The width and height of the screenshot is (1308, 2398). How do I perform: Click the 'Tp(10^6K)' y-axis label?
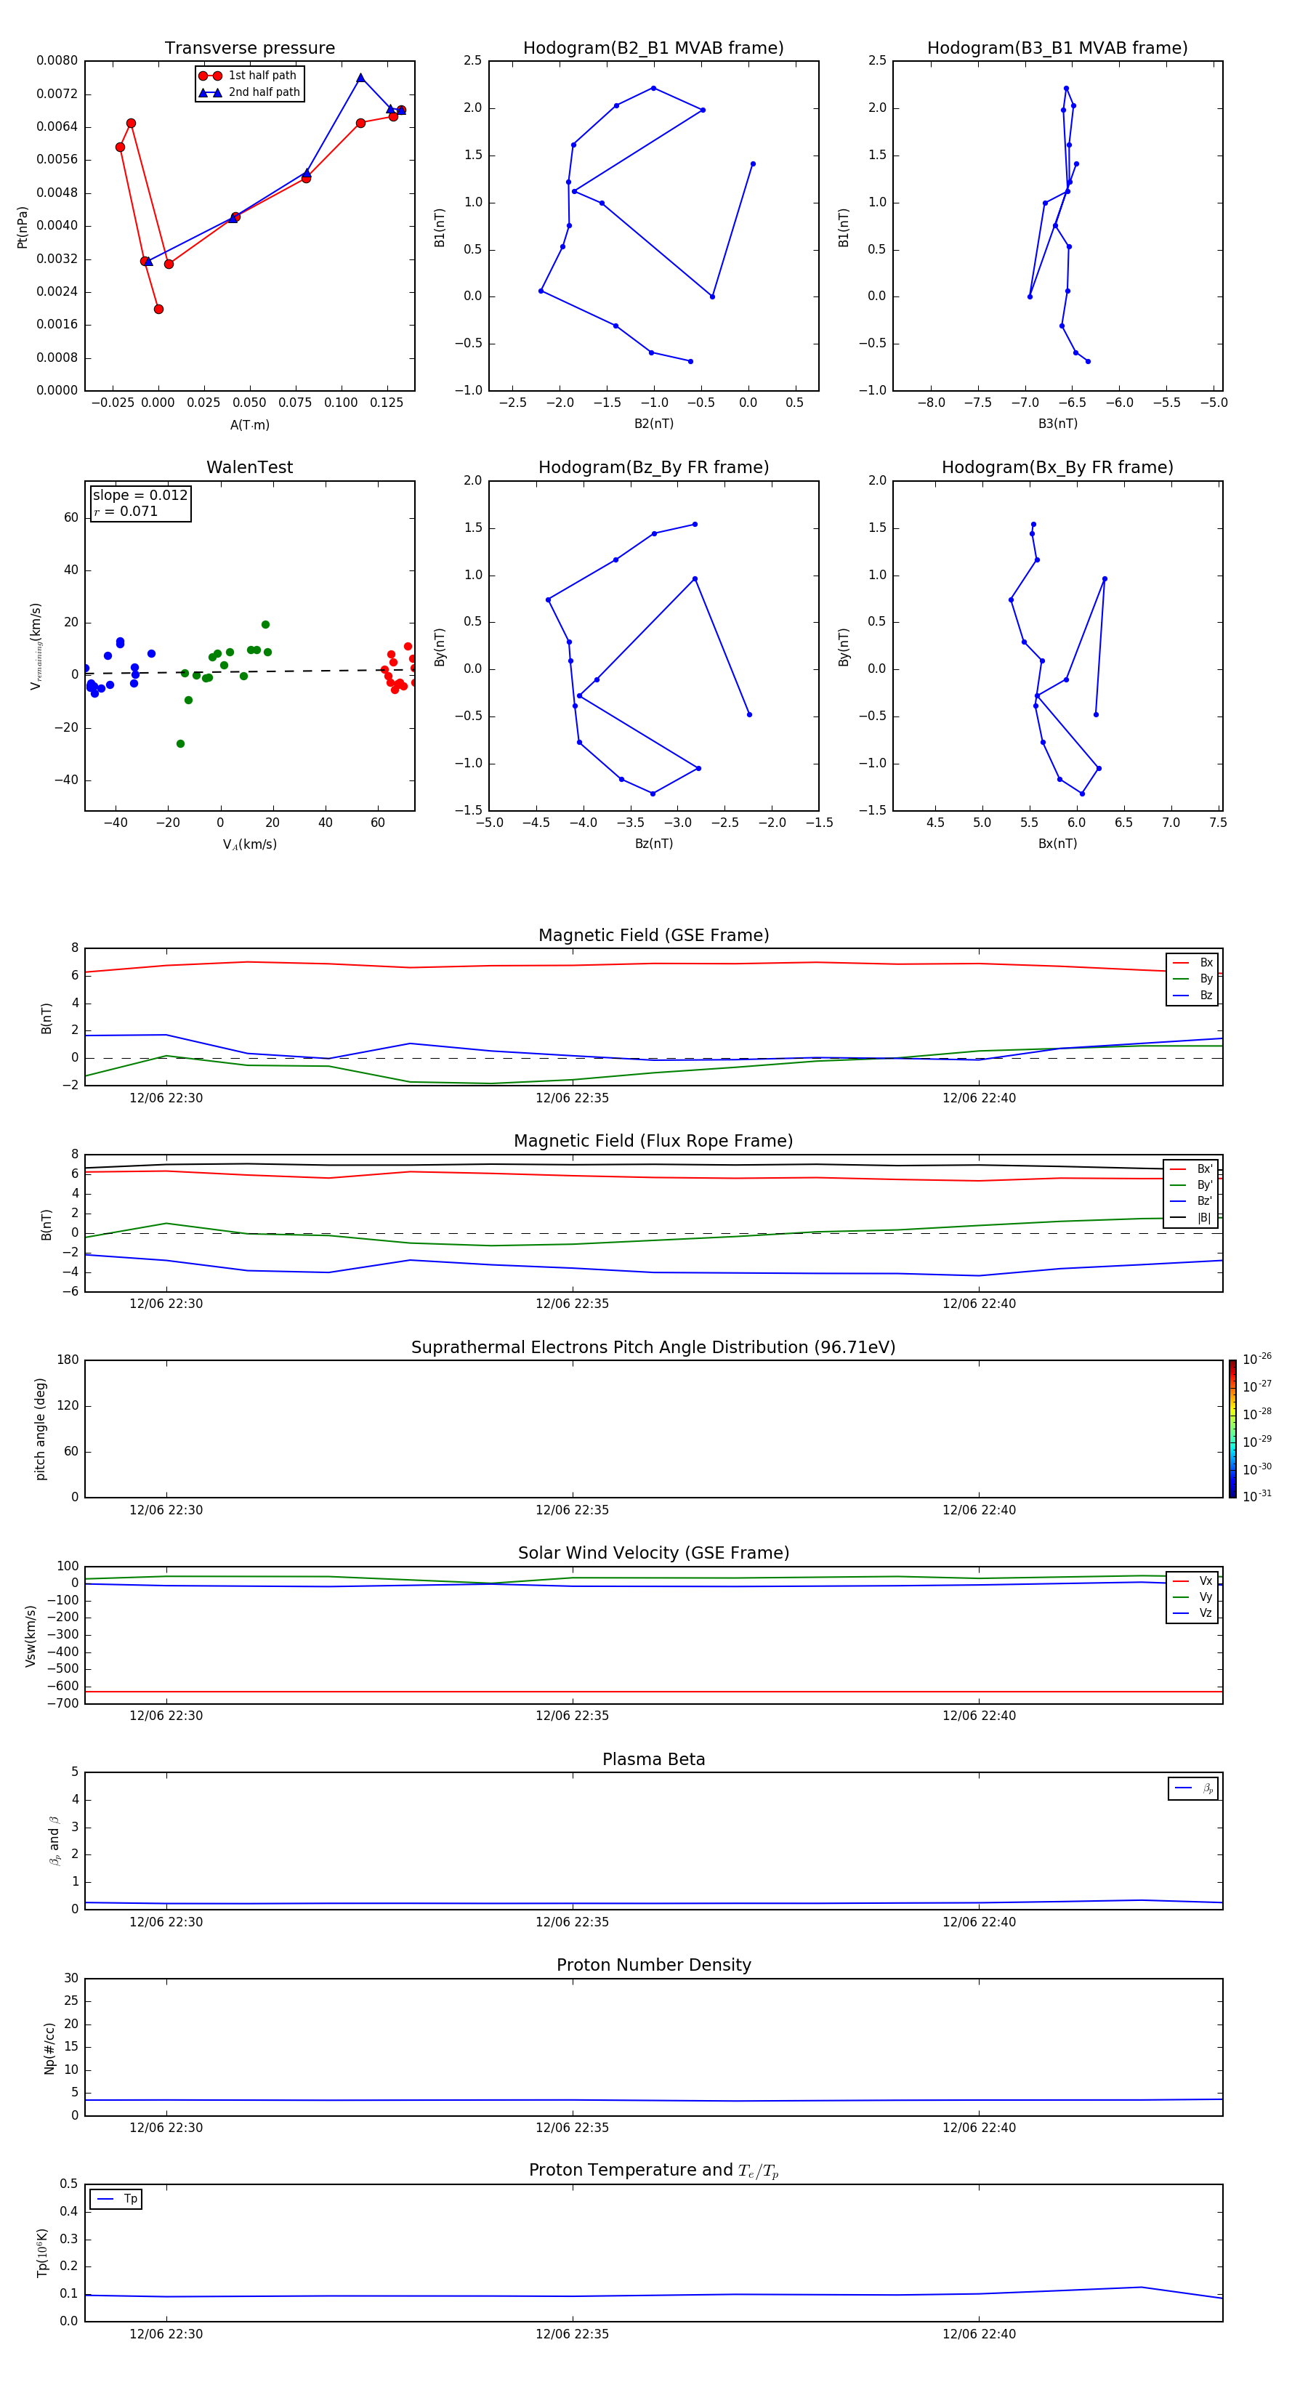(42, 2253)
